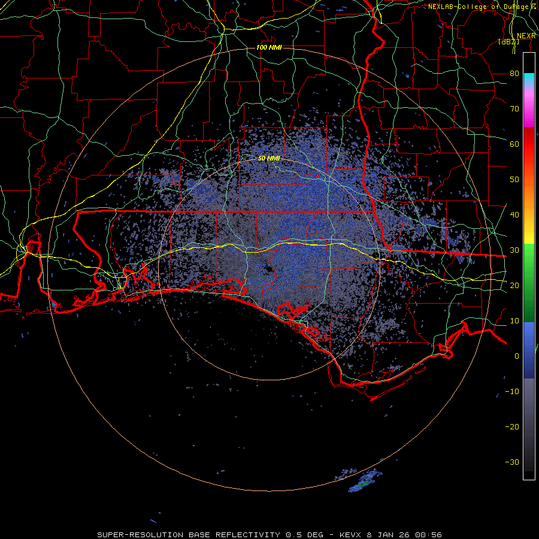The image size is (539, 539).
Task: Click the 70 value on dBZ scale
Action: coord(514,109)
